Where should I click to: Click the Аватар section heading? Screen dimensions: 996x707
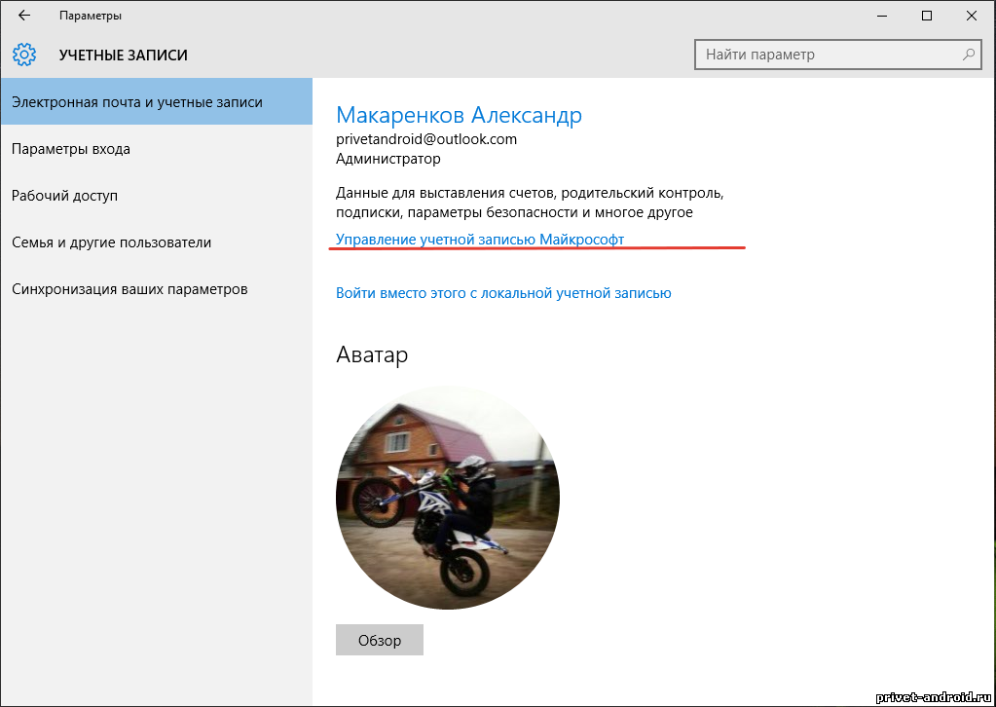(372, 354)
